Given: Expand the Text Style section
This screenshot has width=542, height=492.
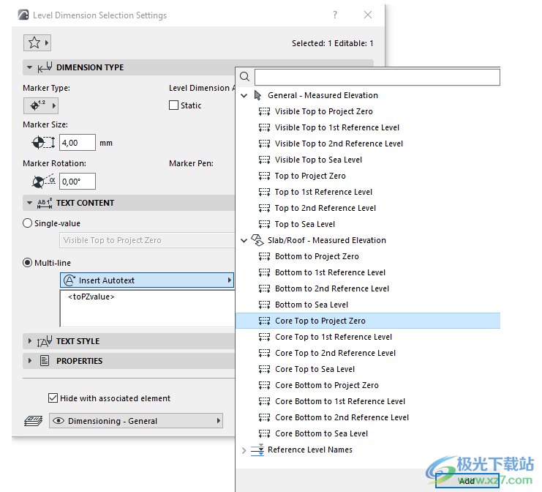Looking at the screenshot, I should pyautogui.click(x=29, y=341).
